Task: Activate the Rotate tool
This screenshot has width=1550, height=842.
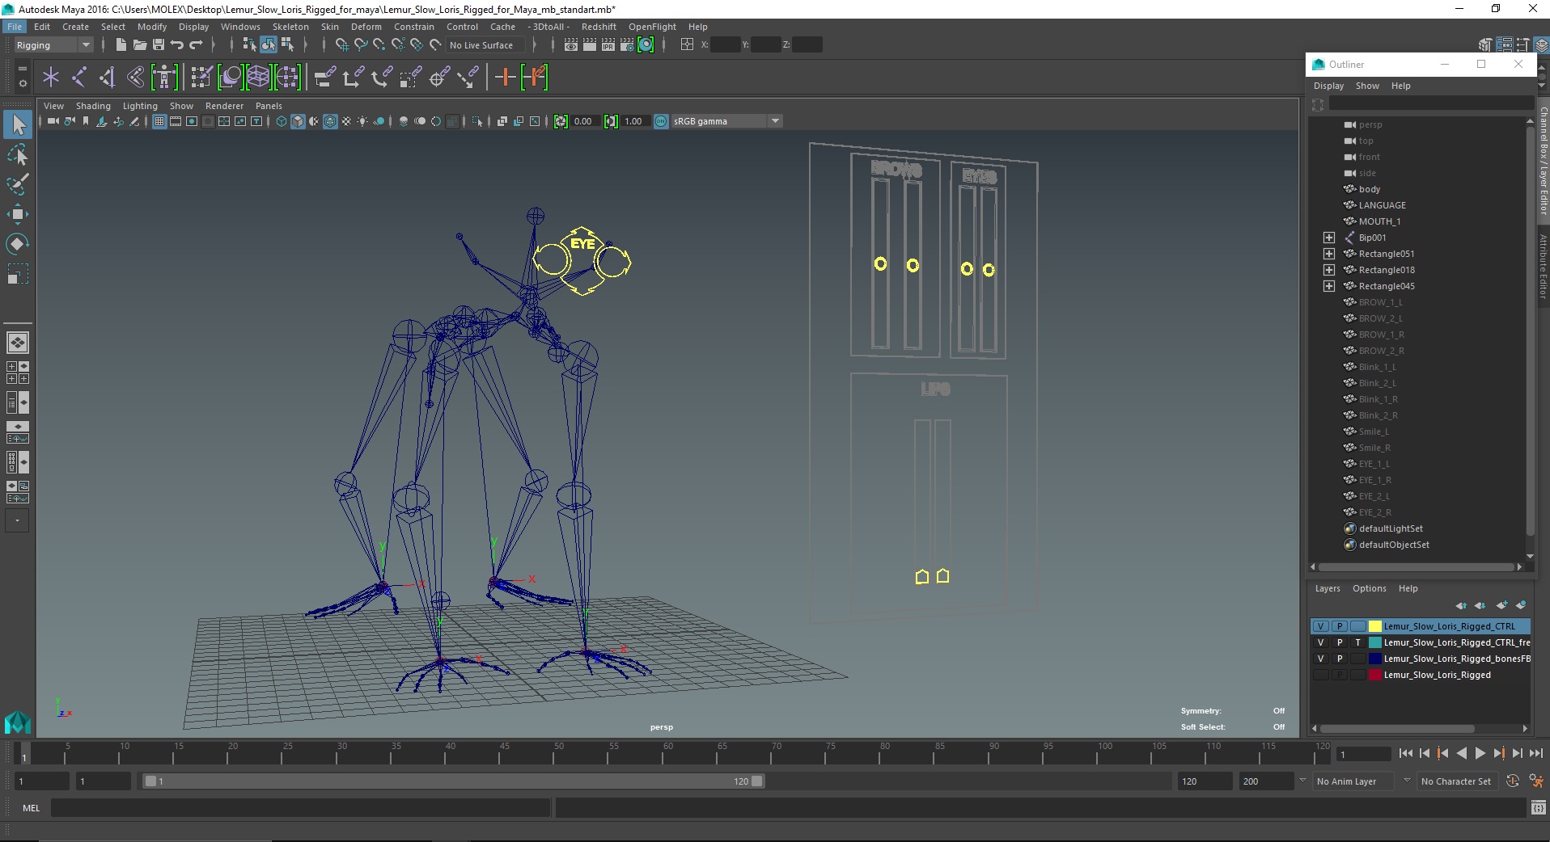Action: 18,244
